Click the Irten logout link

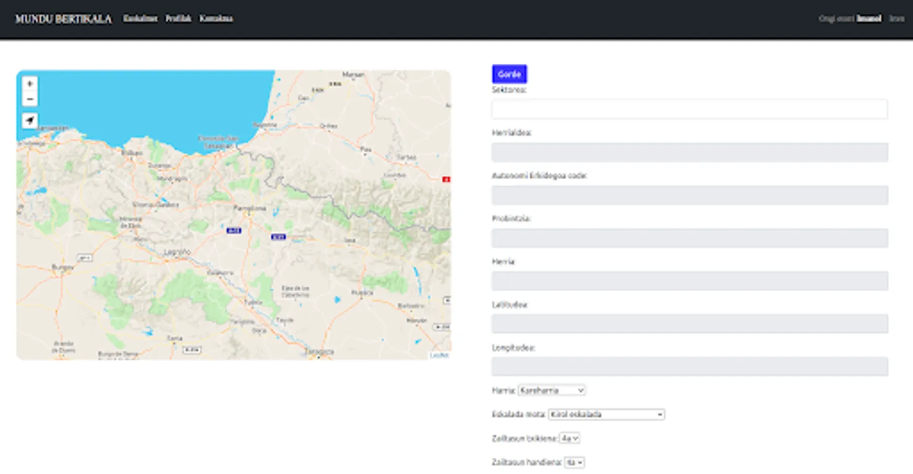coord(897,18)
